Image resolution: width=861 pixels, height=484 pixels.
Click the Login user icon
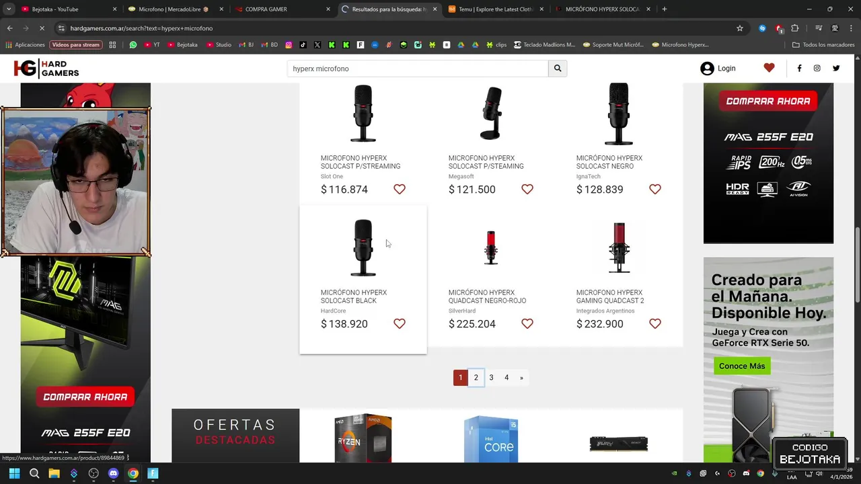coord(707,69)
